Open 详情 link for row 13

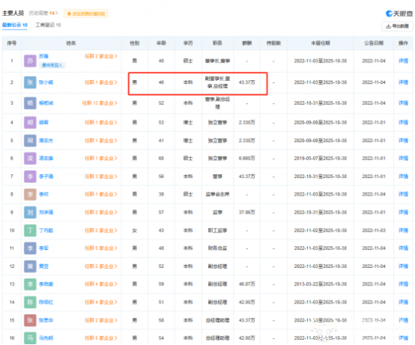pos(403,284)
